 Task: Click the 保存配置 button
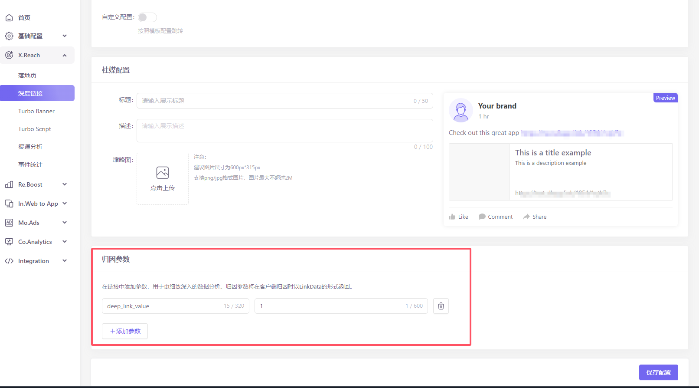[x=658, y=372]
